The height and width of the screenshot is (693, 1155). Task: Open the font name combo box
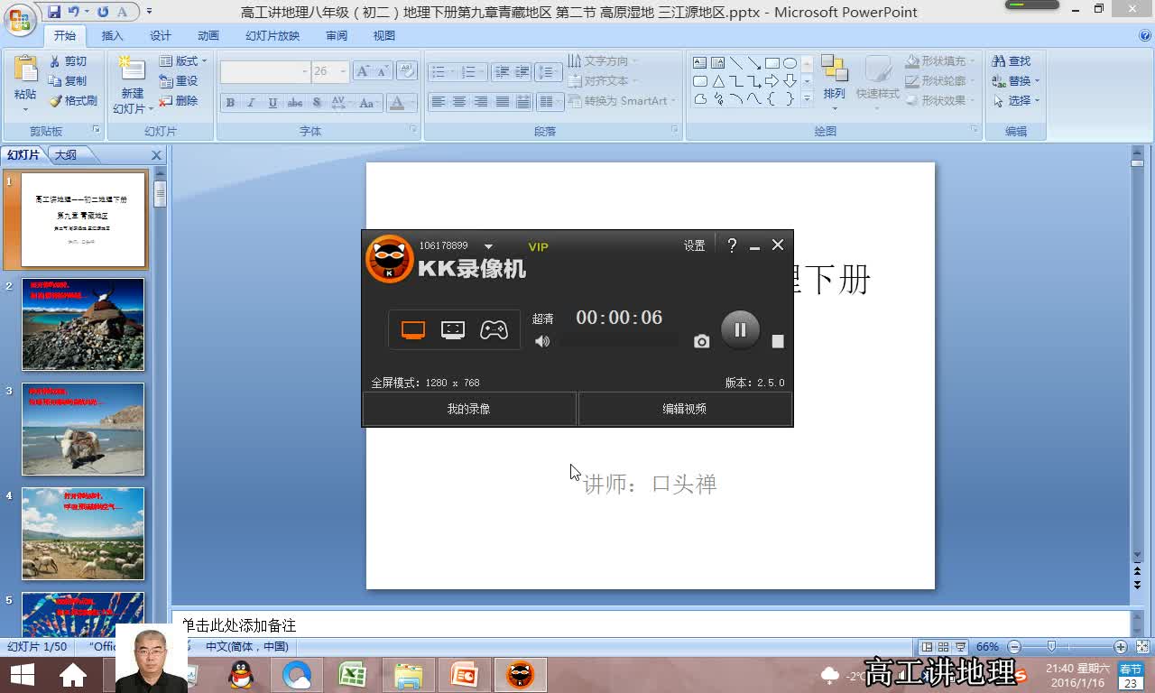pos(265,71)
